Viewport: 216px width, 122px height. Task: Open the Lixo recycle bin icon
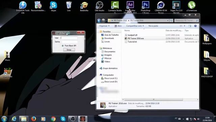(x=69, y=6)
